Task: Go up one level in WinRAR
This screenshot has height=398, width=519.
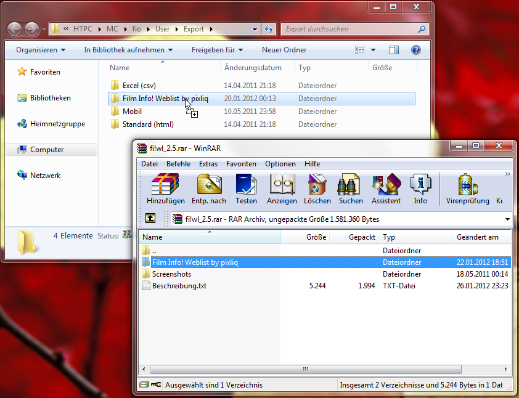Action: tap(150, 218)
